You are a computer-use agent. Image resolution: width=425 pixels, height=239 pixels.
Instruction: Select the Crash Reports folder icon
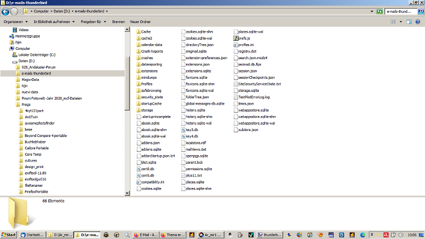click(x=139, y=51)
